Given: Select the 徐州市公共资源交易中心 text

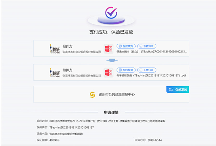Looking at the screenshot, I should [117, 94].
